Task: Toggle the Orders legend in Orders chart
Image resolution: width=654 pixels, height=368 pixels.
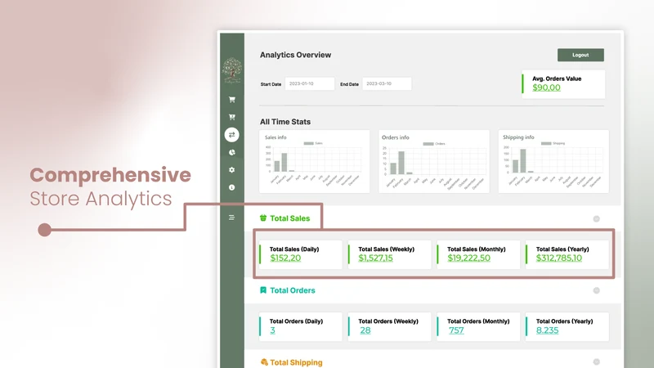Action: (x=434, y=144)
